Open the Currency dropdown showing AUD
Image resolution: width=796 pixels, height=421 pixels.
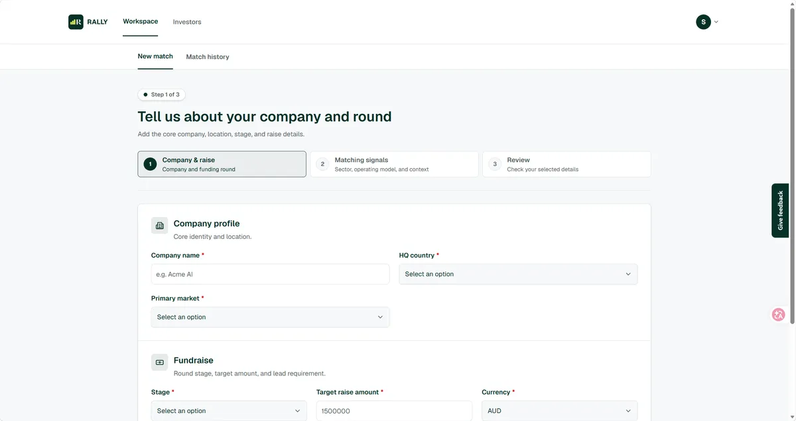(x=559, y=411)
